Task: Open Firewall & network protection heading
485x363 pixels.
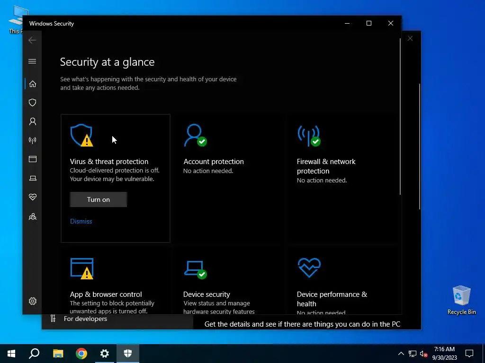Action: [326, 166]
